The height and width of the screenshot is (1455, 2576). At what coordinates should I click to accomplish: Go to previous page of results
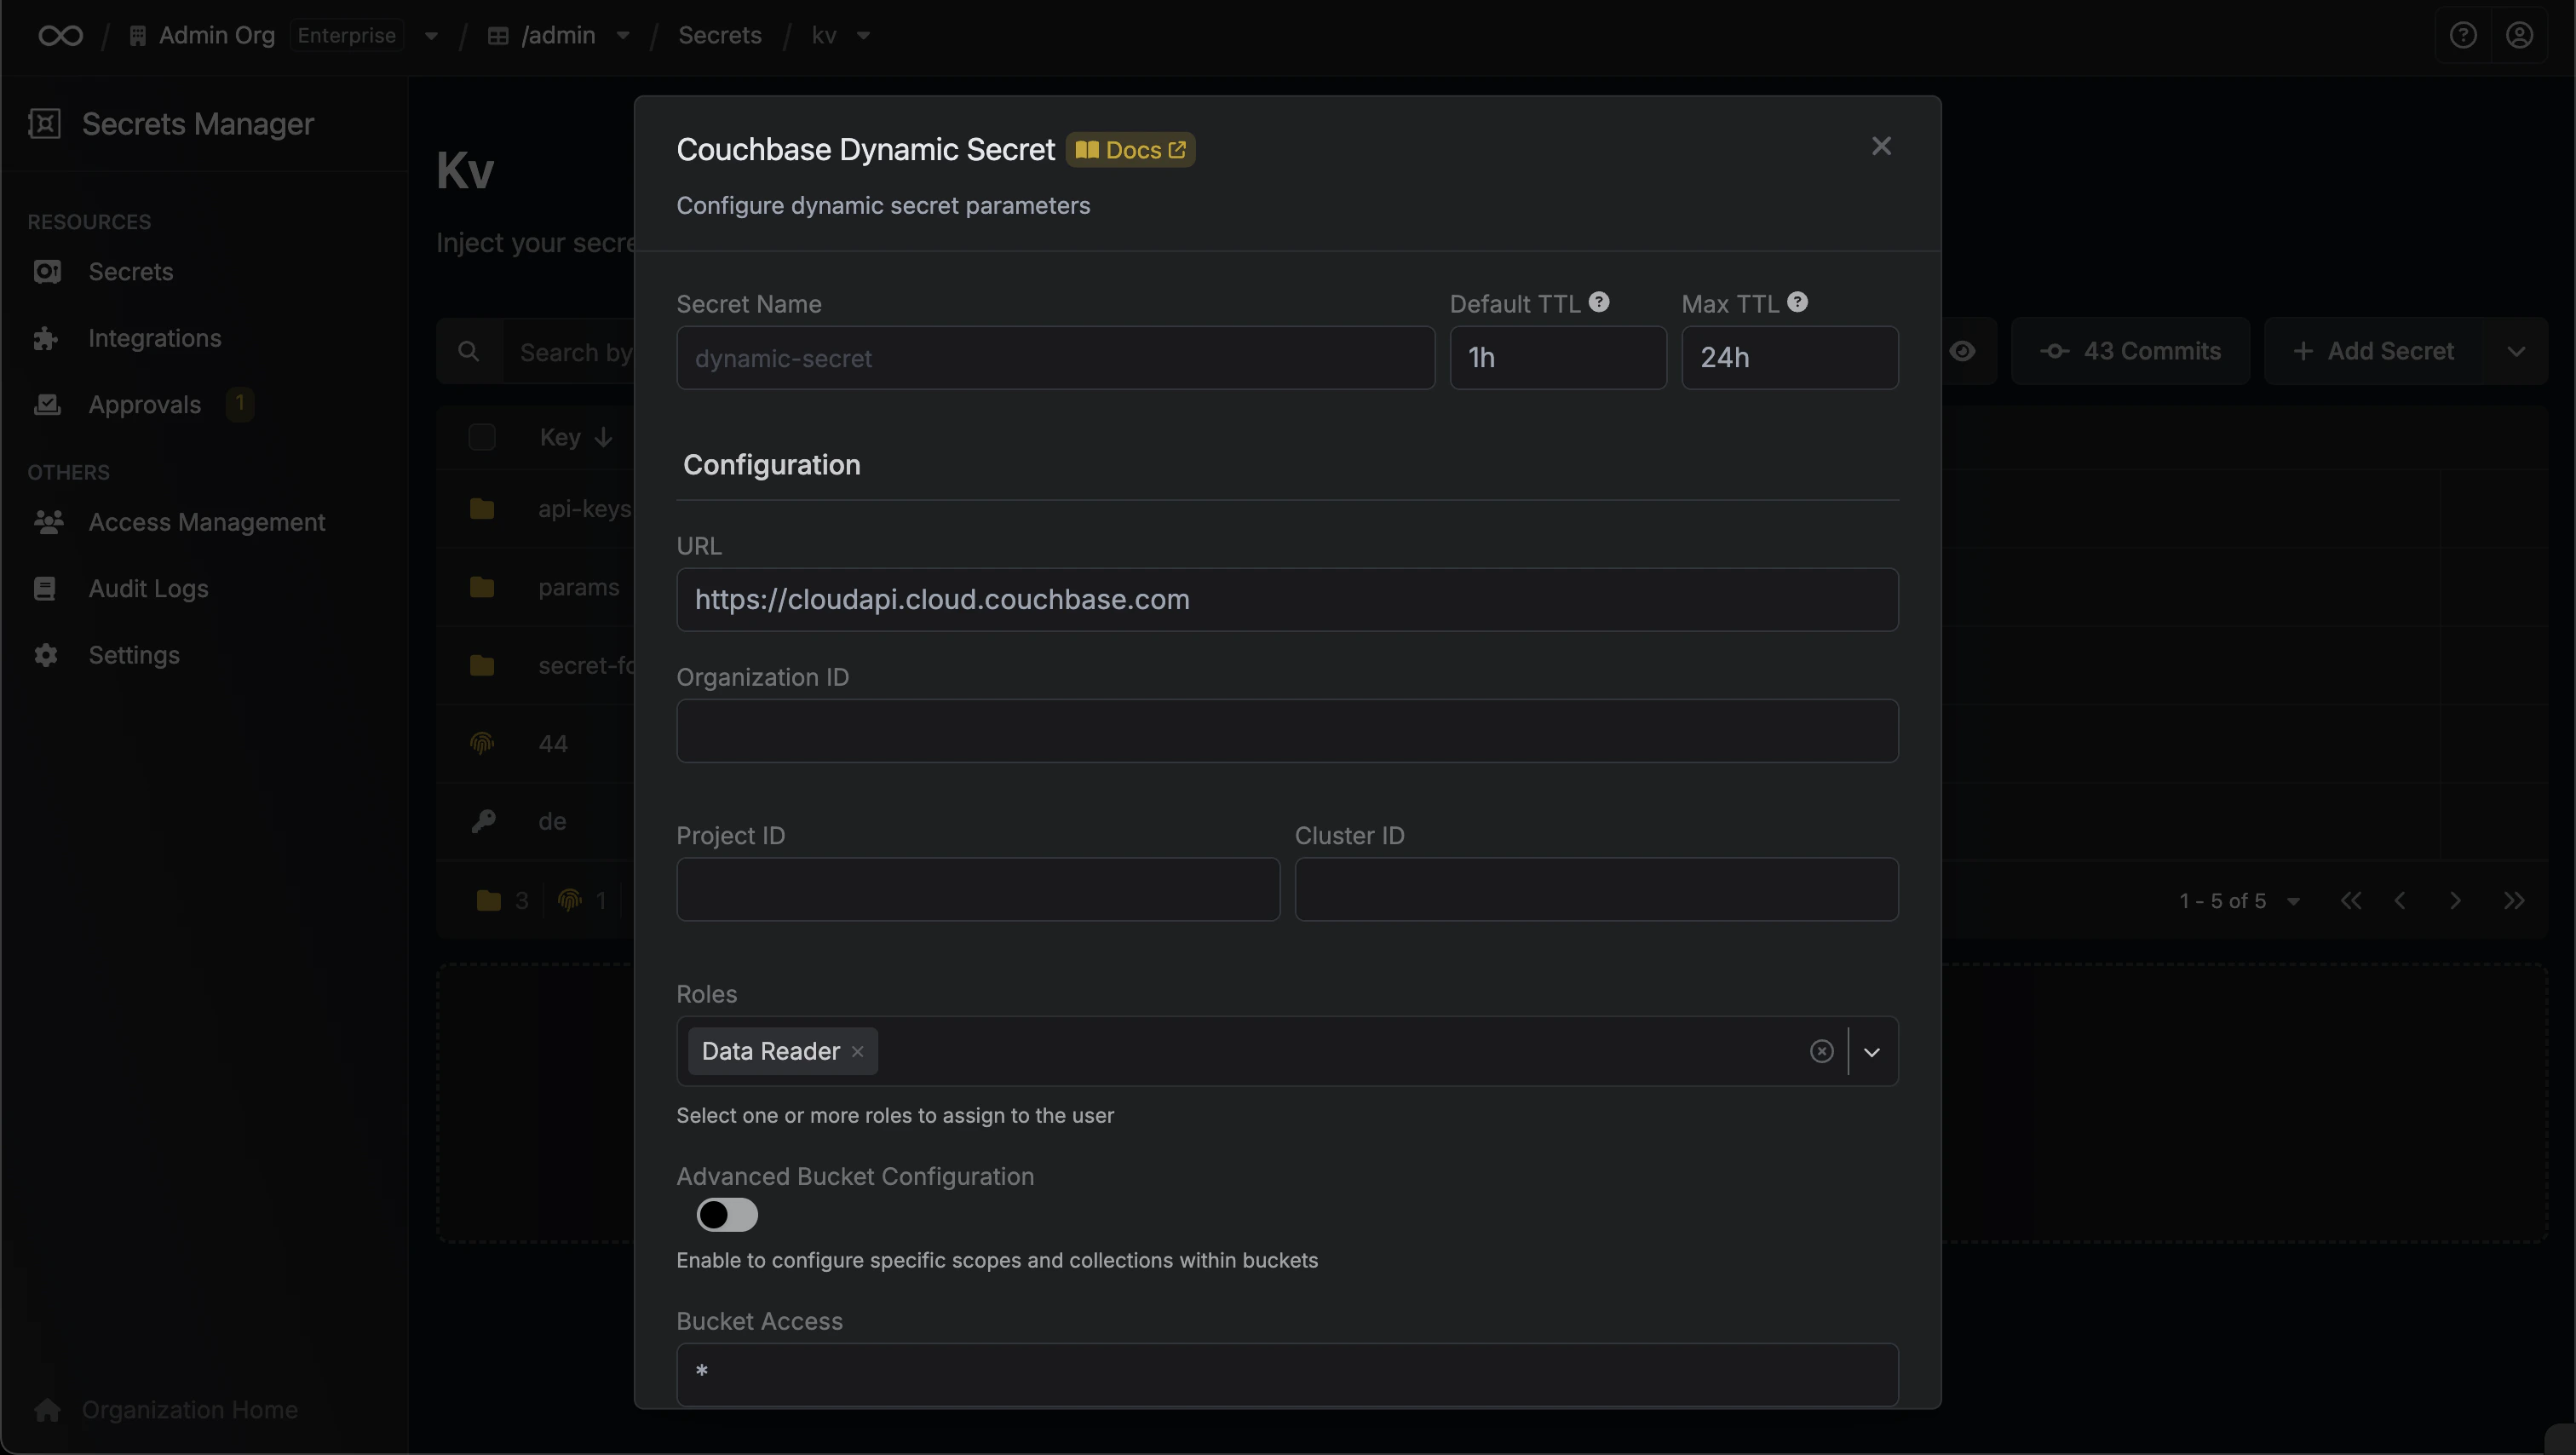tap(2400, 901)
